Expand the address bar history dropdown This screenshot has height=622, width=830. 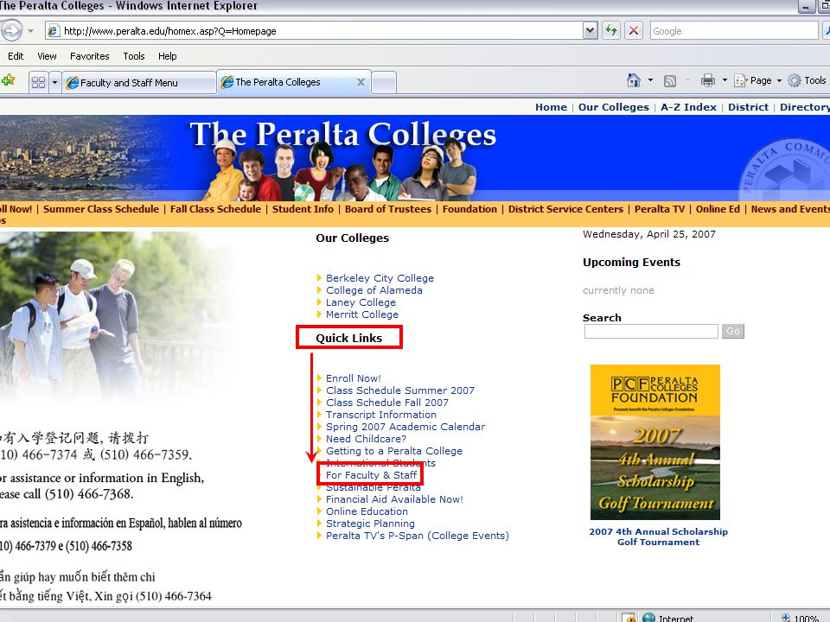[x=591, y=31]
